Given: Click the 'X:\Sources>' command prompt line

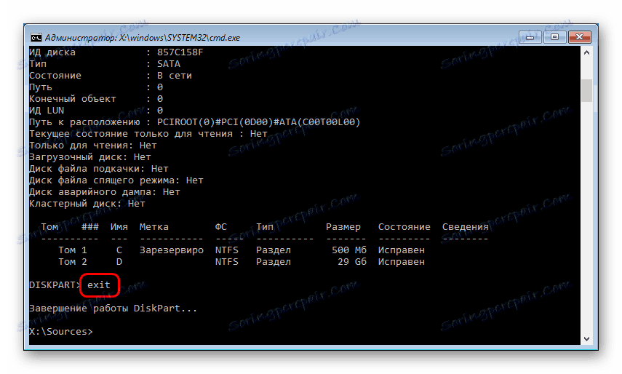Looking at the screenshot, I should point(61,332).
